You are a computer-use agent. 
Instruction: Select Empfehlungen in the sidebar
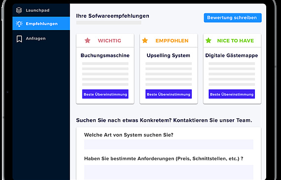coord(41,24)
